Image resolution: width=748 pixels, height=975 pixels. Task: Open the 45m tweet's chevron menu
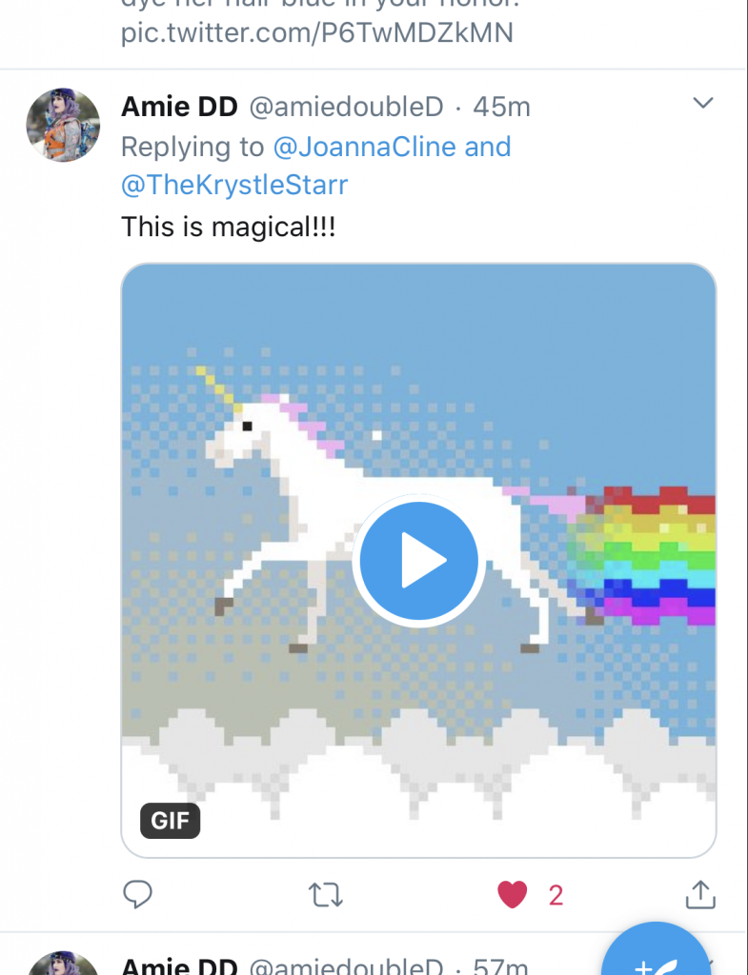[702, 104]
